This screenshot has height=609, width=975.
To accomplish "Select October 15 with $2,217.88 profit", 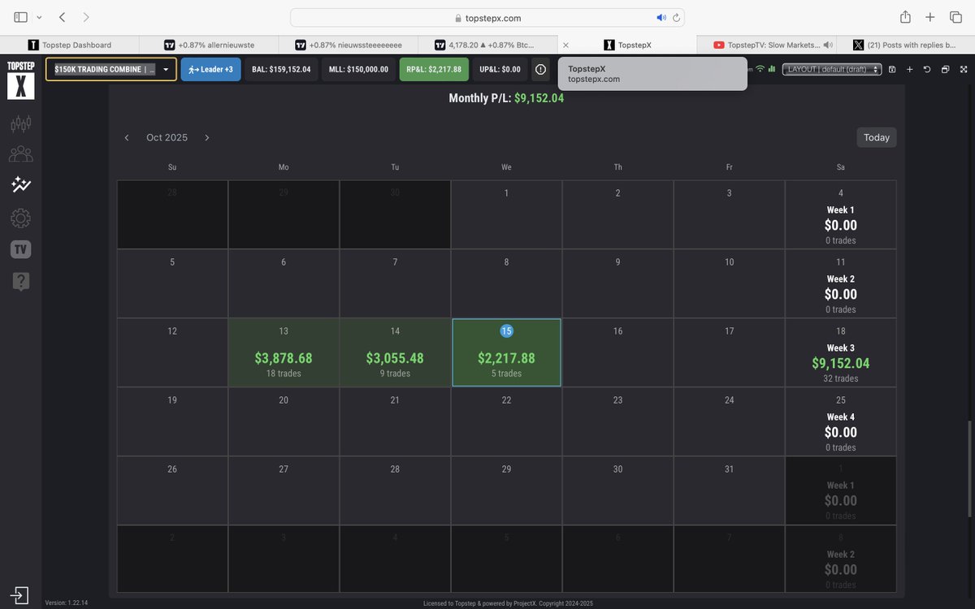I will [506, 352].
